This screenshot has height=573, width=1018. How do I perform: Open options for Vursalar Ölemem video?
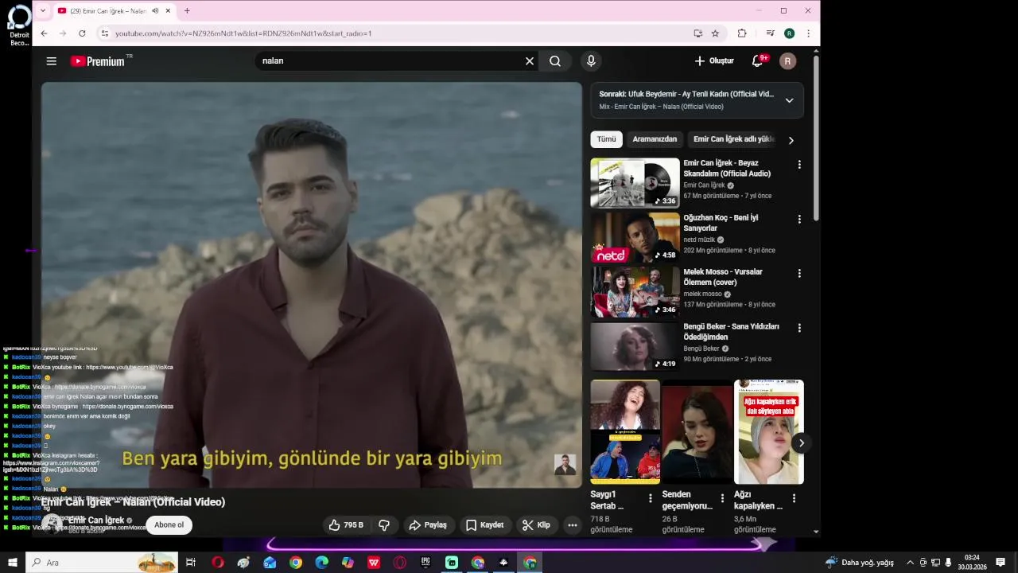point(799,273)
